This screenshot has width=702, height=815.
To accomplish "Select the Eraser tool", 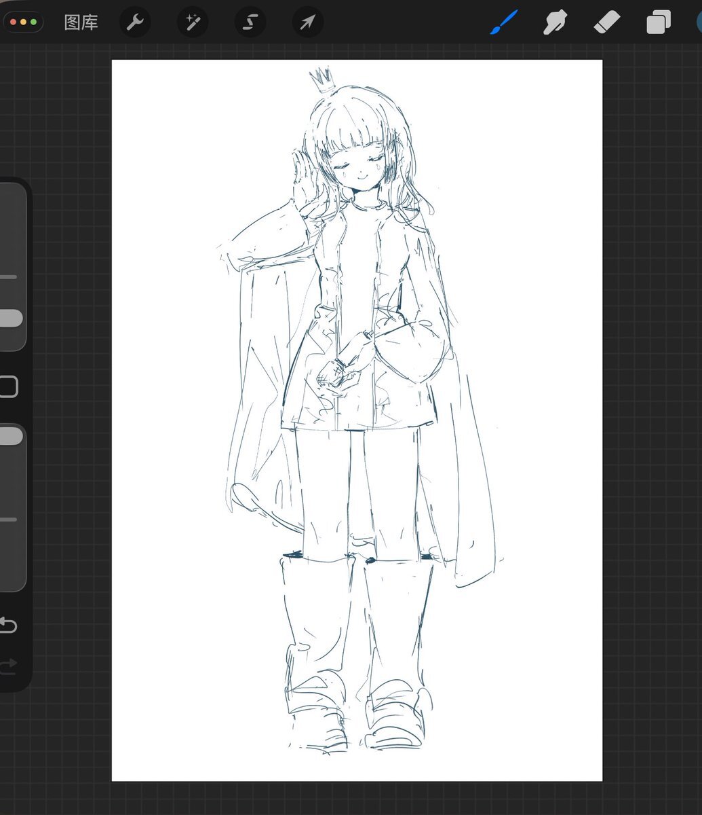I will coord(606,22).
